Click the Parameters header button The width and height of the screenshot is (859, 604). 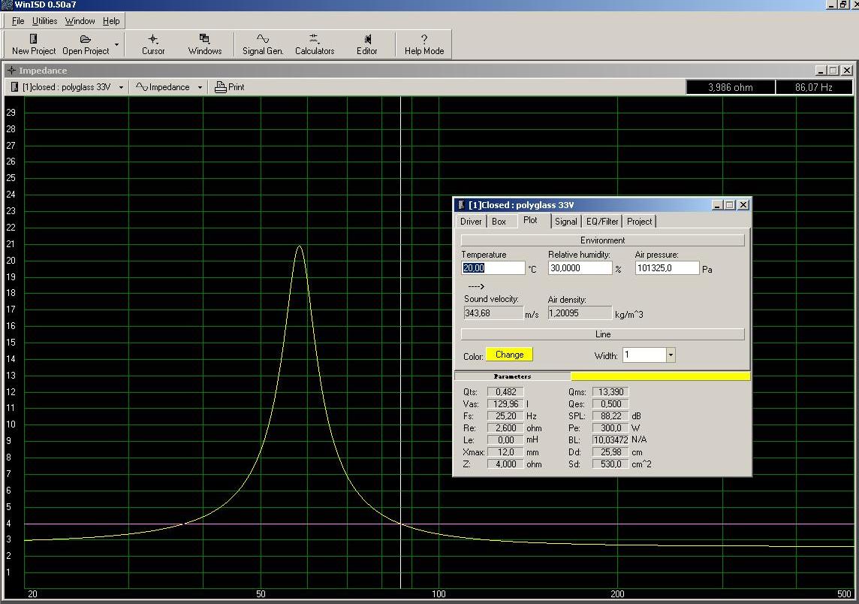tap(513, 376)
